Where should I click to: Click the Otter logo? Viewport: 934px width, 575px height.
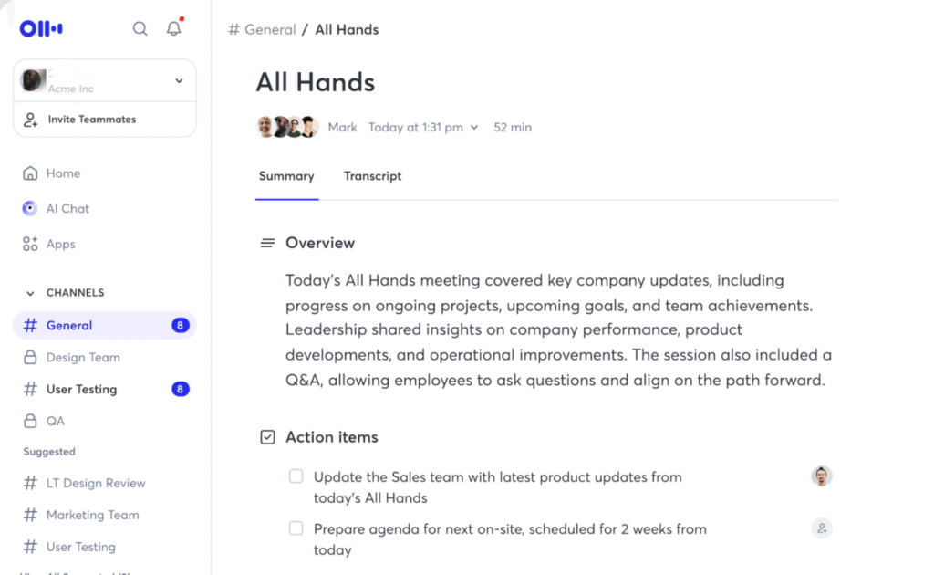[x=41, y=28]
